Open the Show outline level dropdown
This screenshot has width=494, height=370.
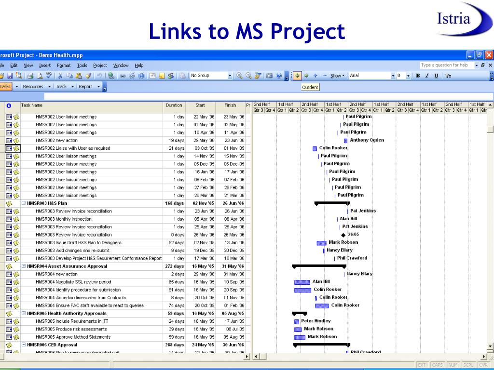pos(337,76)
